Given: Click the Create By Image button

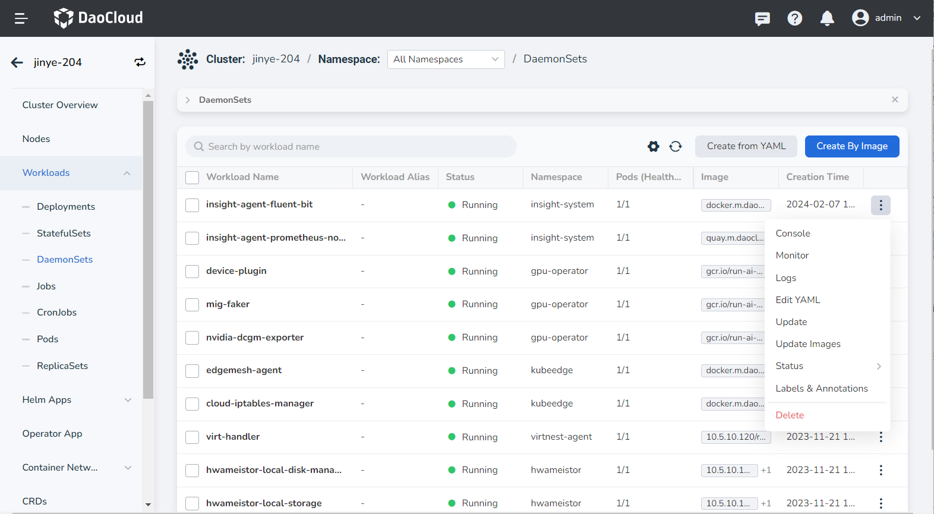Looking at the screenshot, I should tap(851, 146).
